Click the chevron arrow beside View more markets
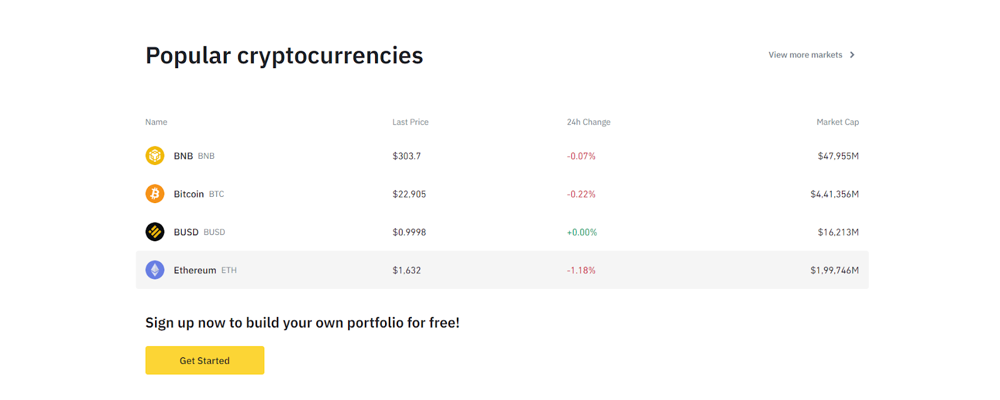 852,55
